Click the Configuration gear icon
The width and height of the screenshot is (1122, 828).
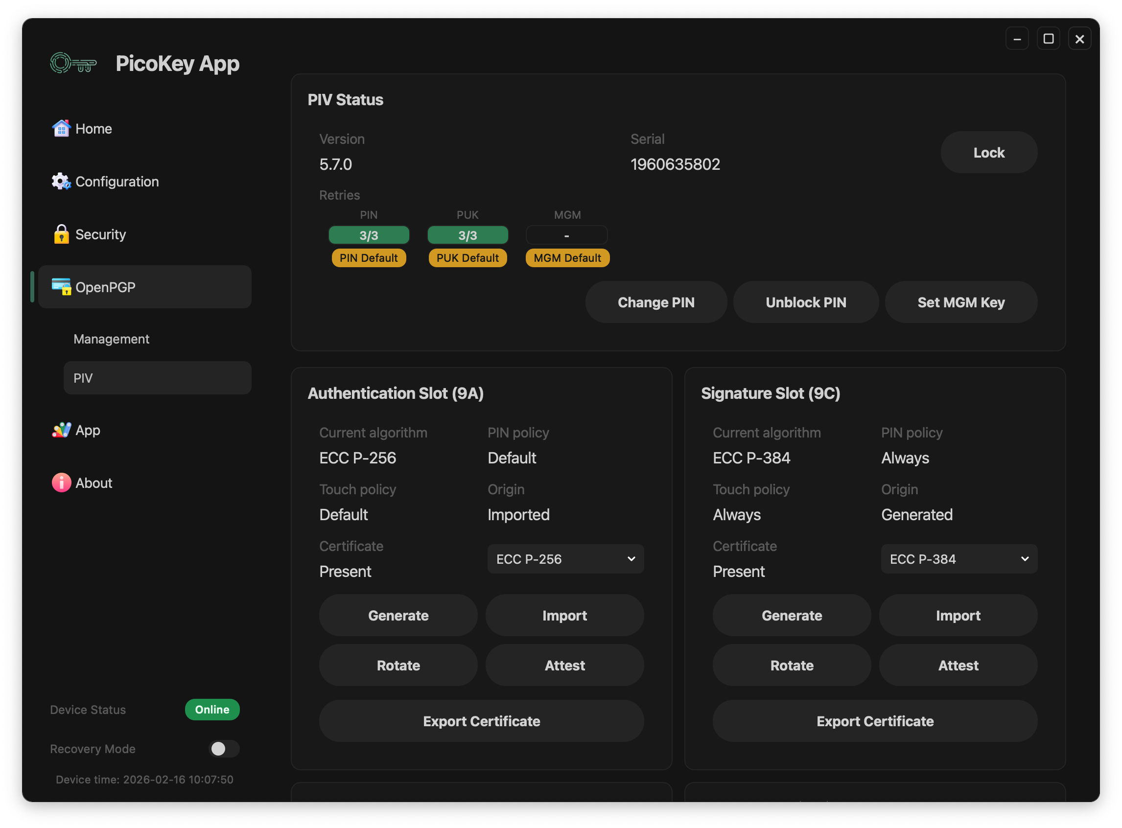click(61, 182)
